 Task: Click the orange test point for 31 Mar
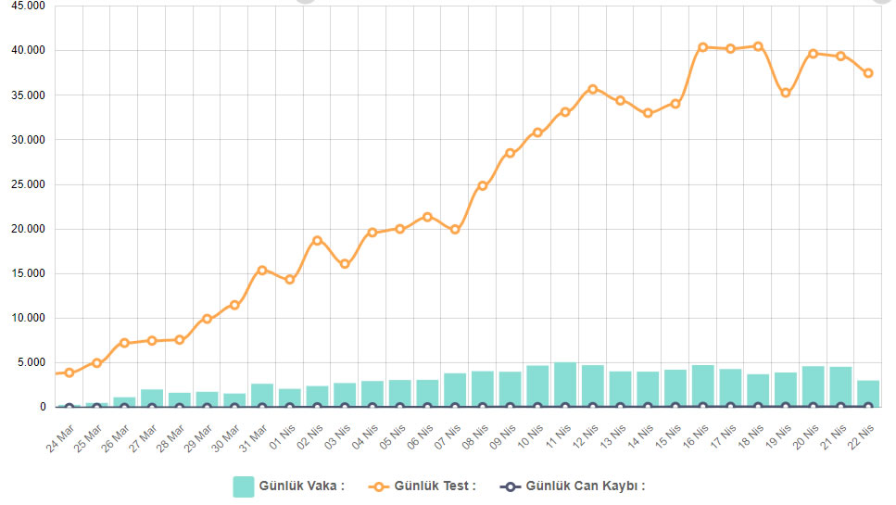click(262, 271)
